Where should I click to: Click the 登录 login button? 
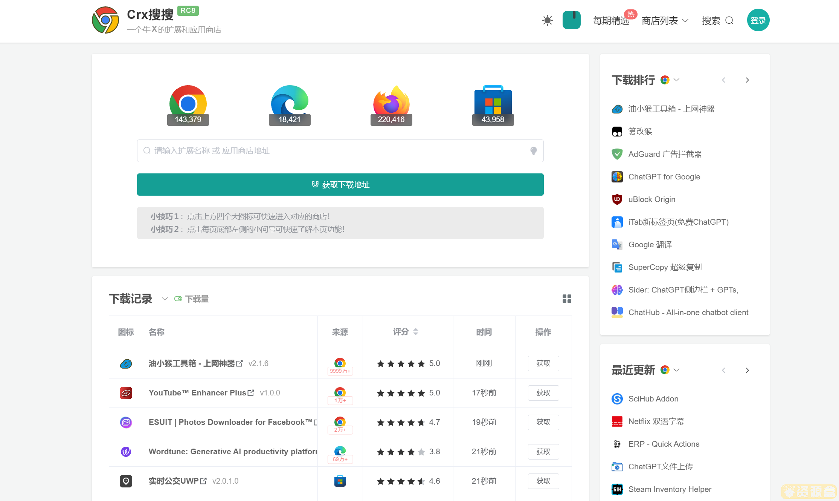758,20
